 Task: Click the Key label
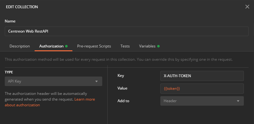[121, 76]
